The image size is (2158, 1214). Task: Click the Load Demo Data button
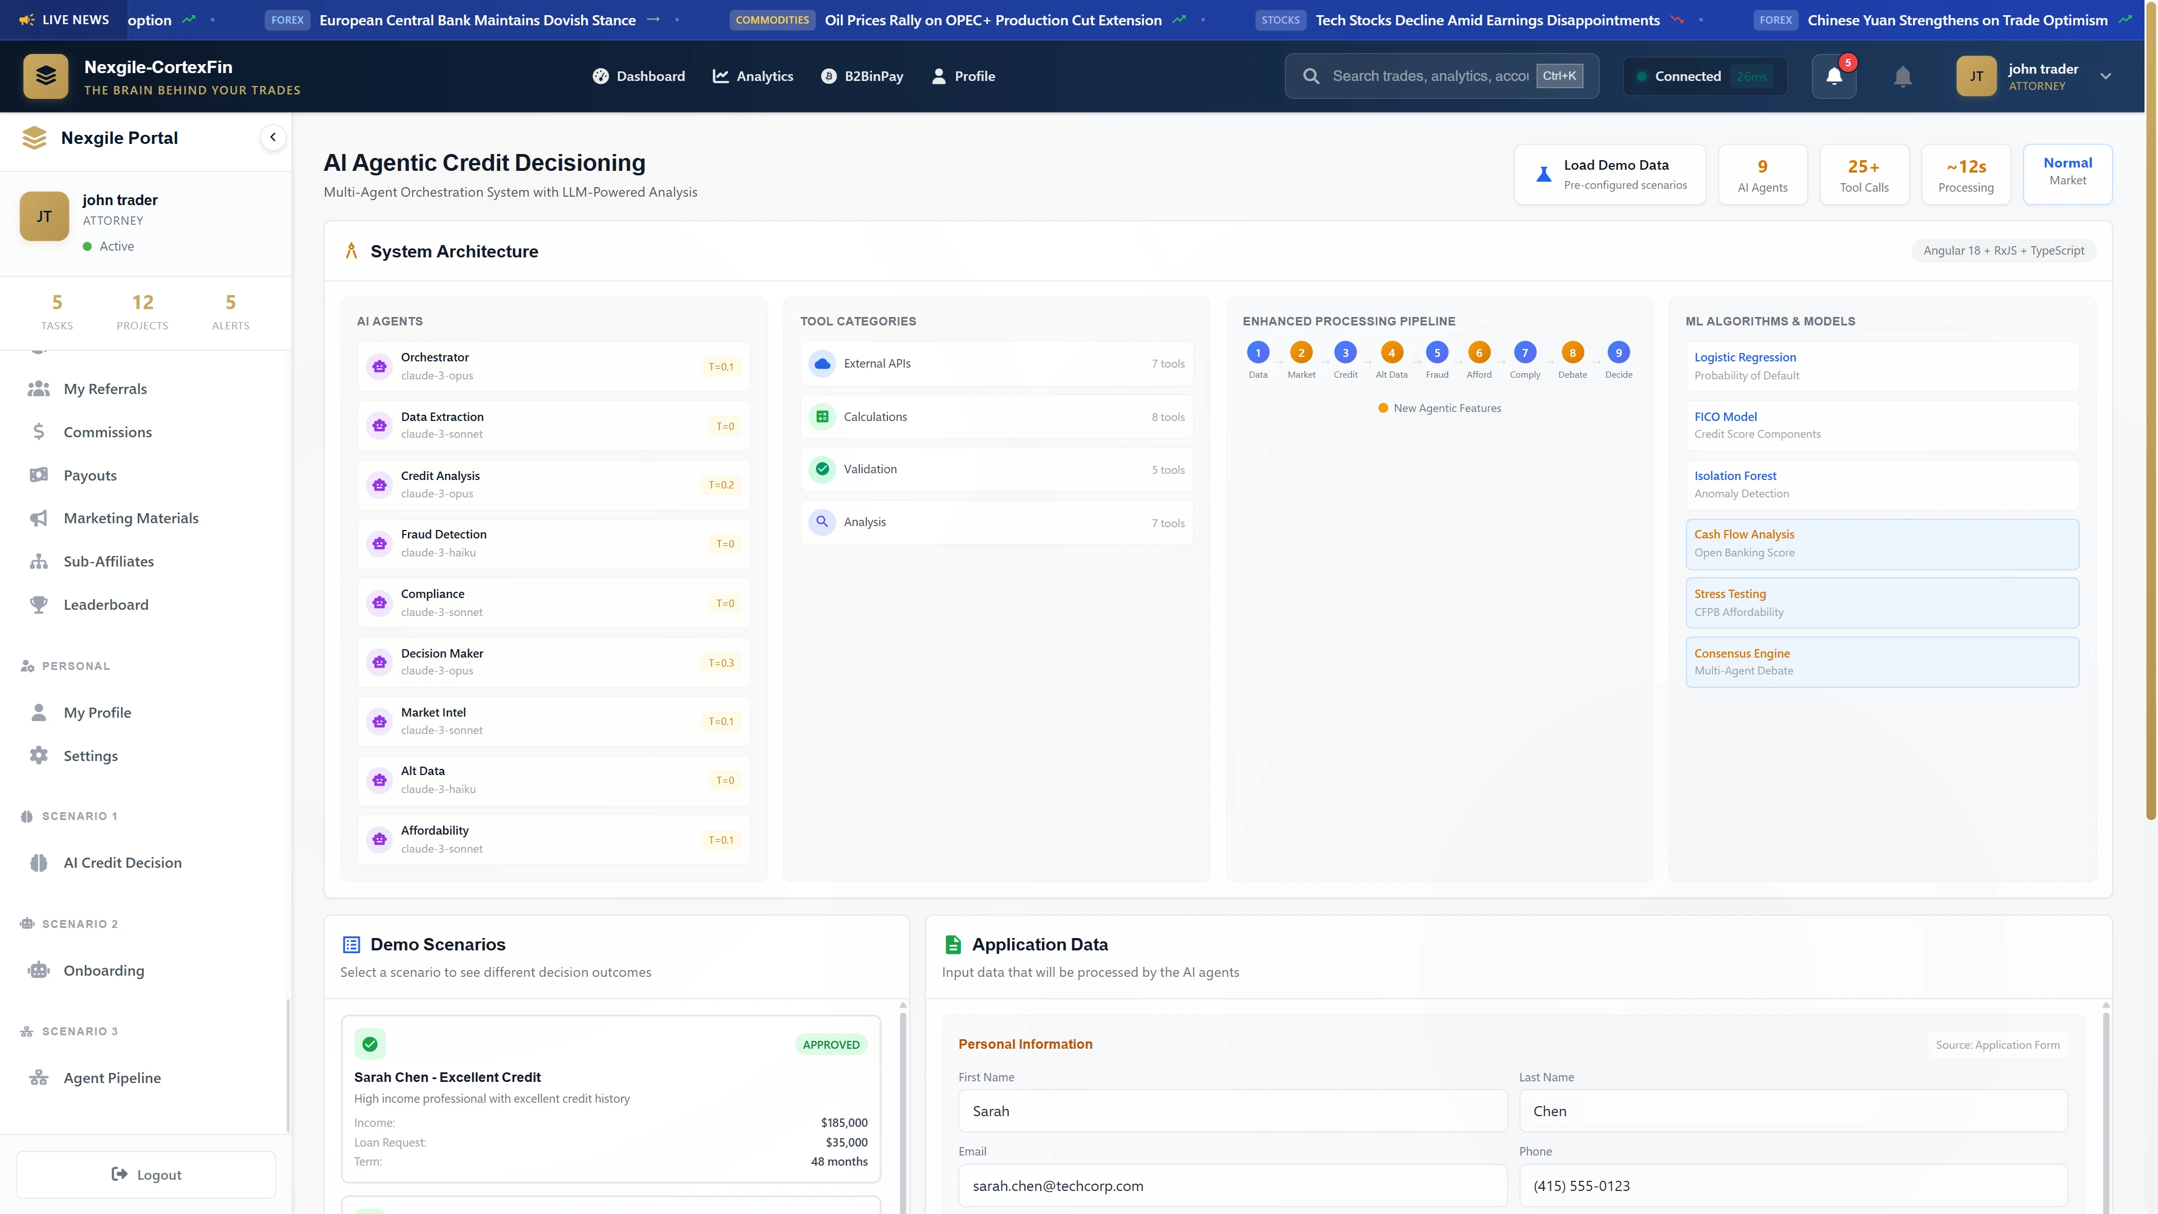(x=1610, y=174)
